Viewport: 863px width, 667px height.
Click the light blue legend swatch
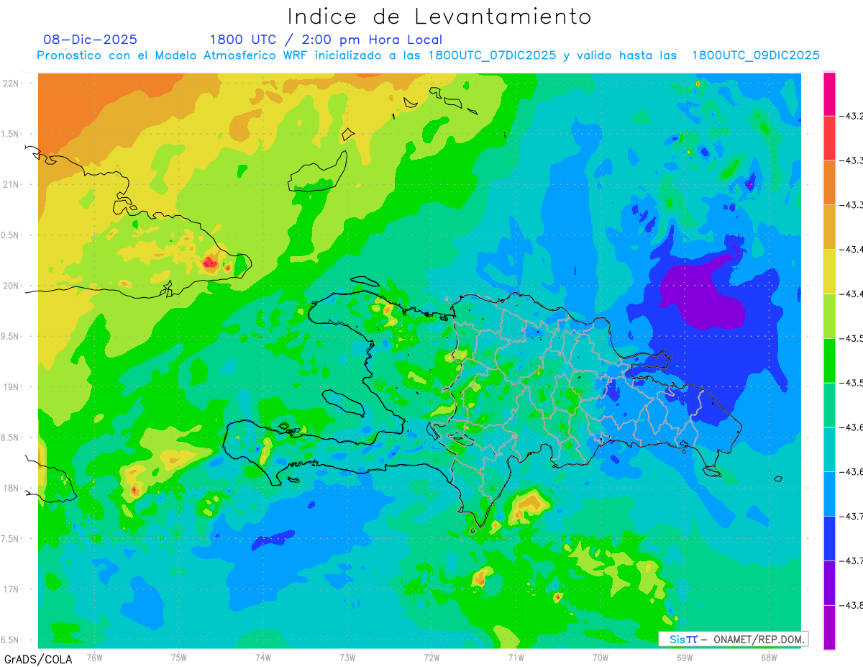click(829, 494)
